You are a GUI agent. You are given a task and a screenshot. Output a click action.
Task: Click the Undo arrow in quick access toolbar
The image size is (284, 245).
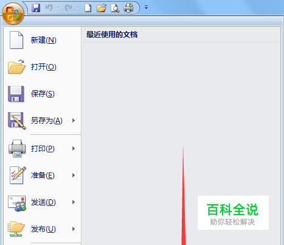pyautogui.click(x=49, y=8)
